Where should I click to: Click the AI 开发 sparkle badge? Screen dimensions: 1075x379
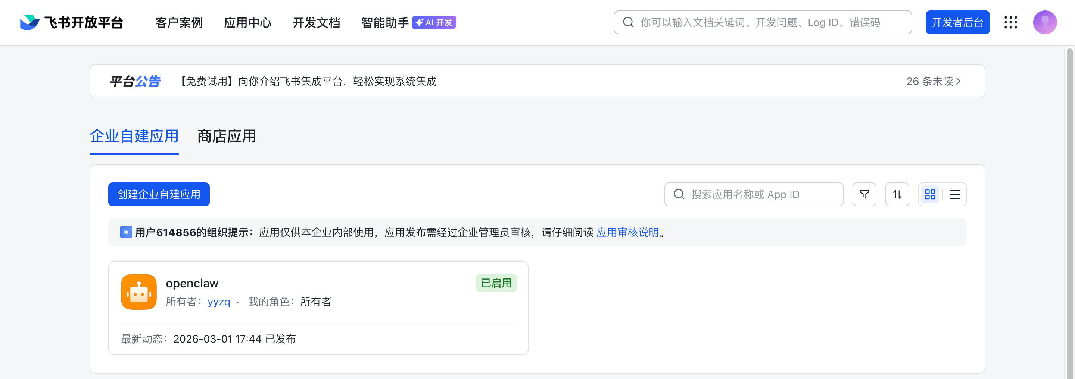click(434, 22)
